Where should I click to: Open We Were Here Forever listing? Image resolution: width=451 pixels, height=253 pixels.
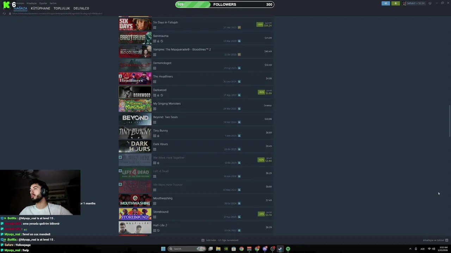196,187
